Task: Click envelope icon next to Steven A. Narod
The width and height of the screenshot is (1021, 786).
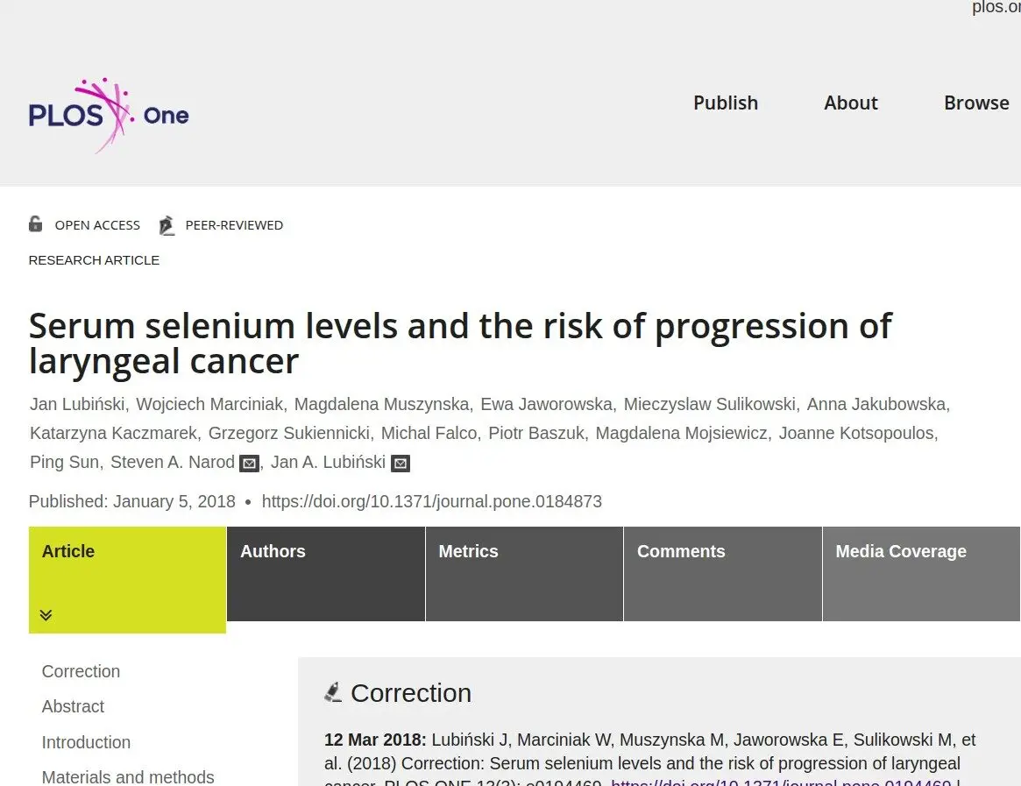Action: [x=250, y=464]
